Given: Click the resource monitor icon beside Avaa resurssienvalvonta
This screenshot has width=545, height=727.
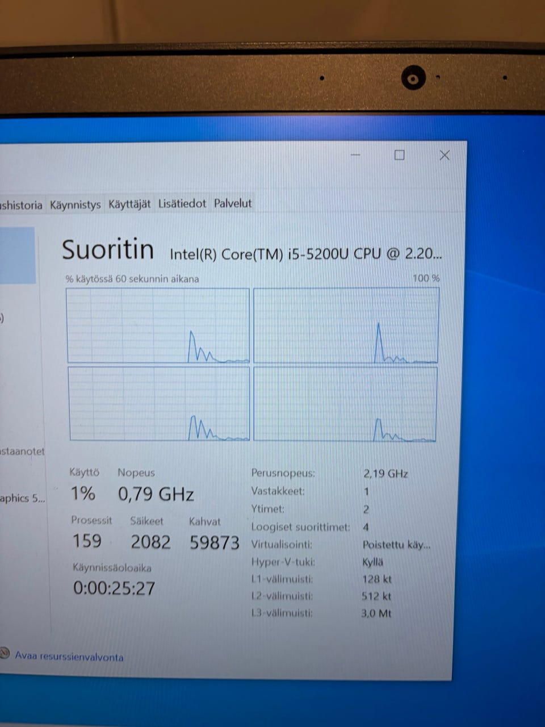Looking at the screenshot, I should click(5, 653).
